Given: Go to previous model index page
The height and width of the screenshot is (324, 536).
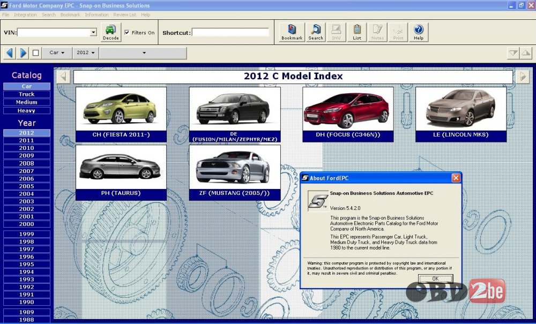Looking at the screenshot, I should pyautogui.click(x=64, y=77).
